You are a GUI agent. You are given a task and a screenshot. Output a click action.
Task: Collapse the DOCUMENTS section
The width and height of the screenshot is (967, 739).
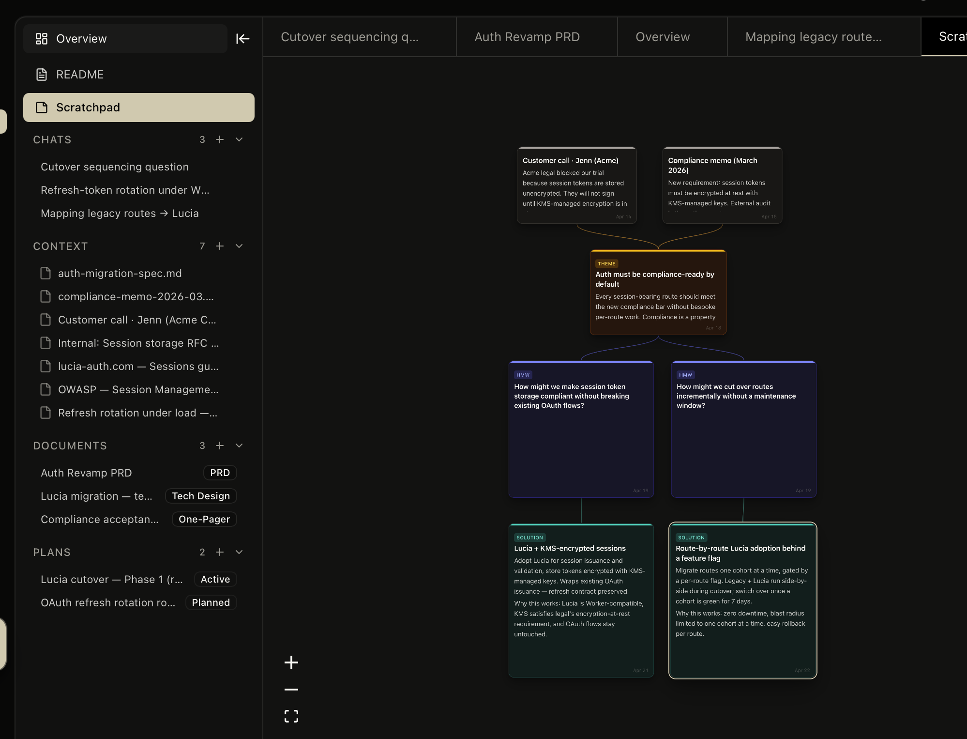(239, 446)
